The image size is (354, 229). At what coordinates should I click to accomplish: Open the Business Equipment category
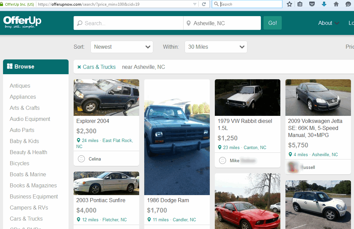pos(34,196)
